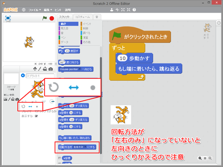Upload a sprite from file
This screenshot has height=167, width=223.
[x=45, y=69]
